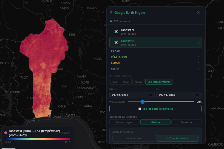Click the LST color gradient legend bar
Screen dimensions: 224x149
click(38, 139)
